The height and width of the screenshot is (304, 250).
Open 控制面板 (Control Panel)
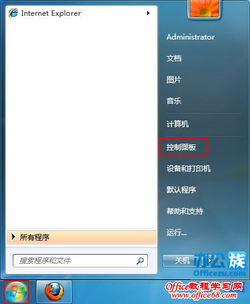pos(181,147)
